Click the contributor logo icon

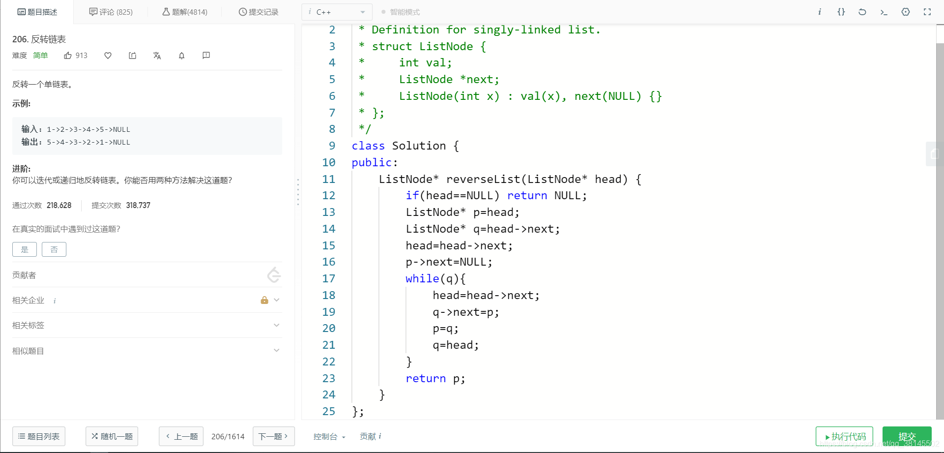[274, 275]
